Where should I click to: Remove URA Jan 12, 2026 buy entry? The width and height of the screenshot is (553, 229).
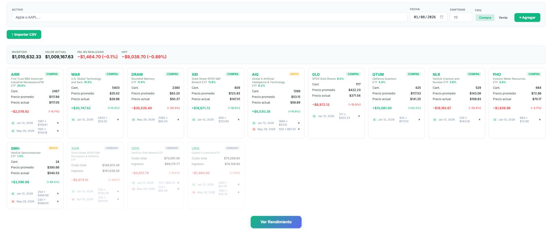[238, 184]
